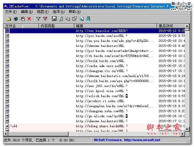Select file icon of product.it.sohu row
The image size is (194, 147).
tap(7, 101)
